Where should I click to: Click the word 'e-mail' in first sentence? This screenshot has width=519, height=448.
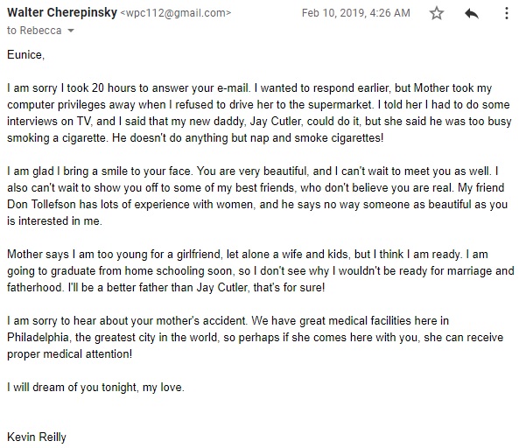(x=232, y=88)
